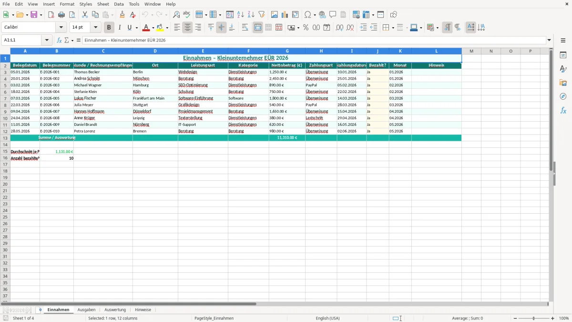This screenshot has width=572, height=322.
Task: Click the Font Color red A button
Action: 146,28
